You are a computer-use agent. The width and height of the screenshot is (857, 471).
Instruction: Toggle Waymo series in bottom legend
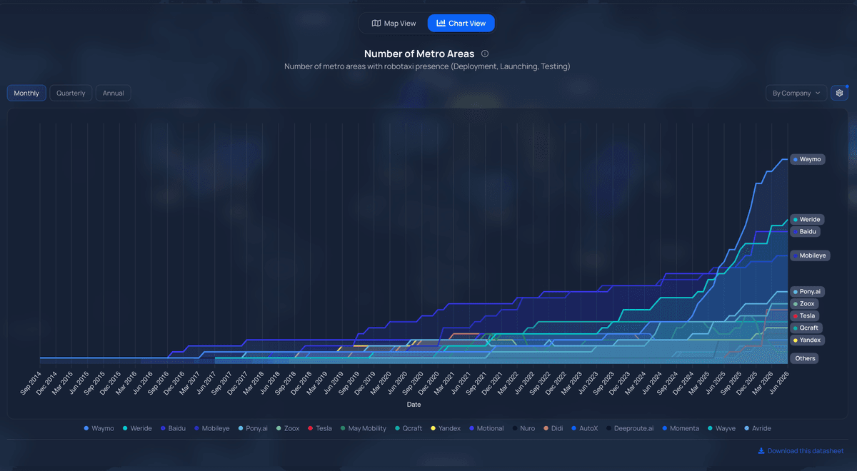101,428
